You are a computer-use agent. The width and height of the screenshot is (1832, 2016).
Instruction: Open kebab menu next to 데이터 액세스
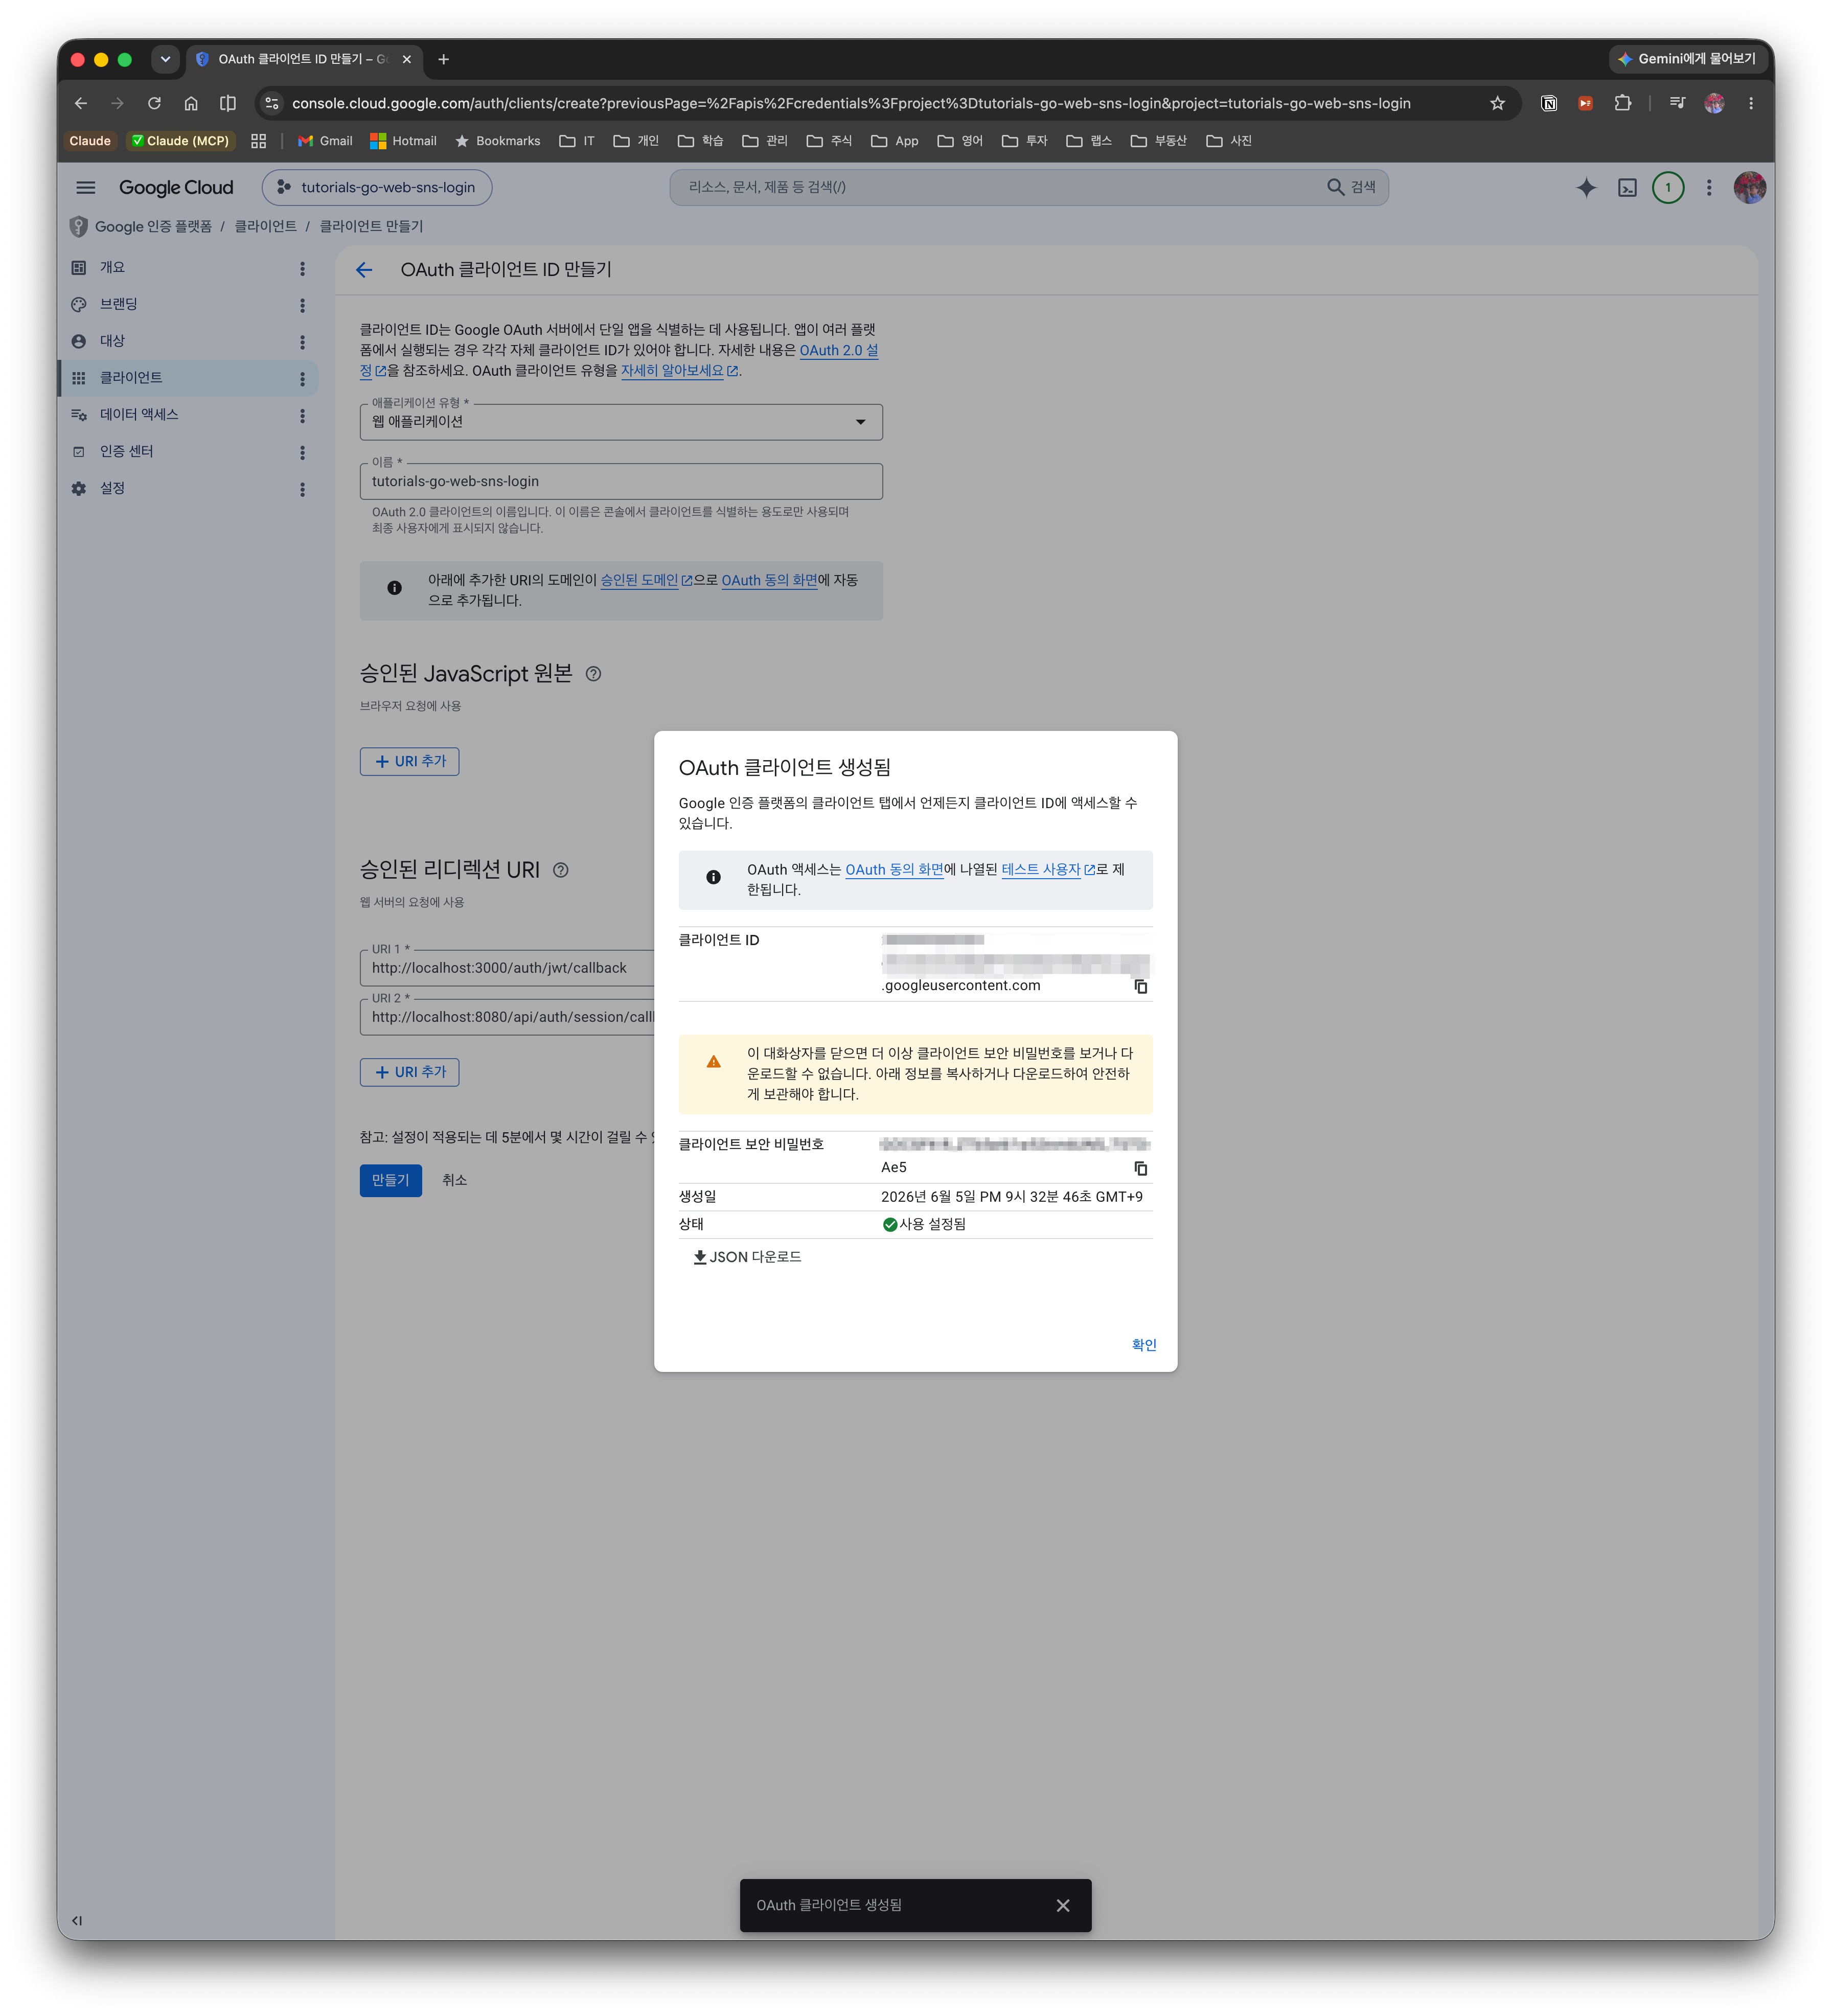(x=302, y=416)
